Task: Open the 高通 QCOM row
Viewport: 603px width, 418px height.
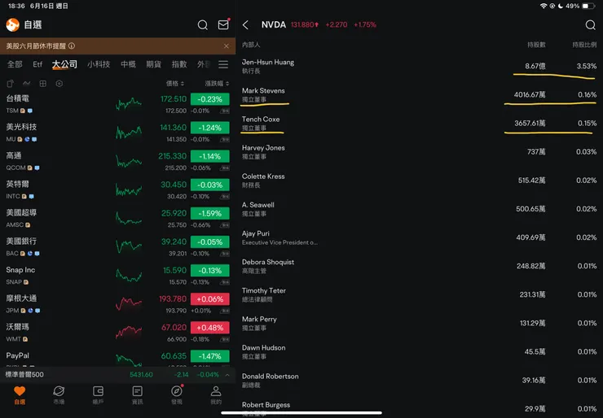Action: 117,161
